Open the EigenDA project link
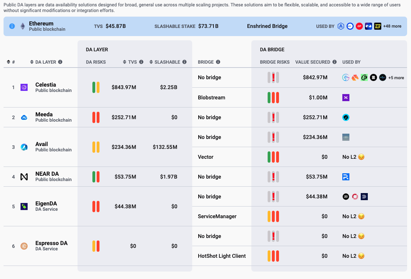The width and height of the screenshot is (411, 279). [46, 204]
